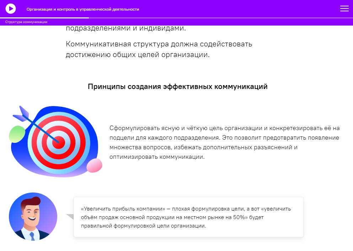Click the heading «Принципы создания эффективных коммуникаций»
Viewport: 353px width, 251px height.
[177, 87]
